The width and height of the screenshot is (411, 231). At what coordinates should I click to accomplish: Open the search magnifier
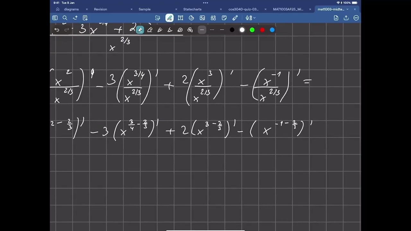(x=65, y=18)
